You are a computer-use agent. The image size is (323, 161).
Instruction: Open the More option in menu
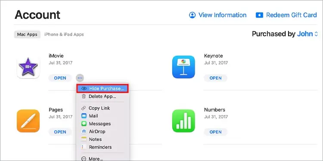coord(102,158)
